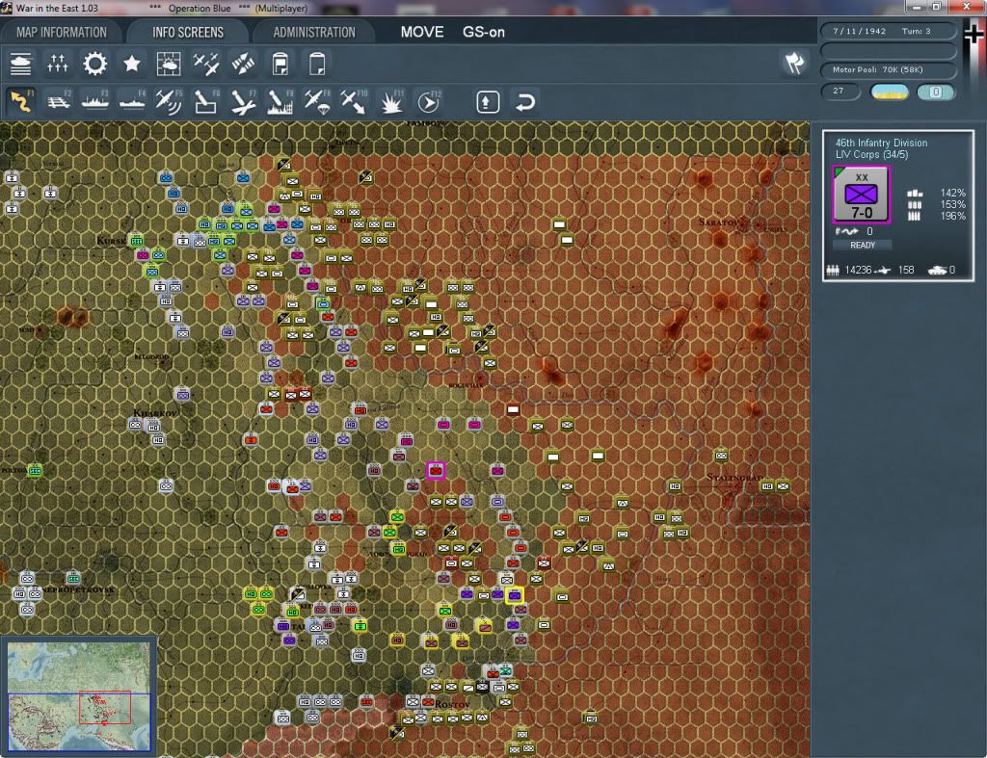Select the F2 Rail Move mode
Screen dimensions: 987x758
pyautogui.click(x=59, y=101)
